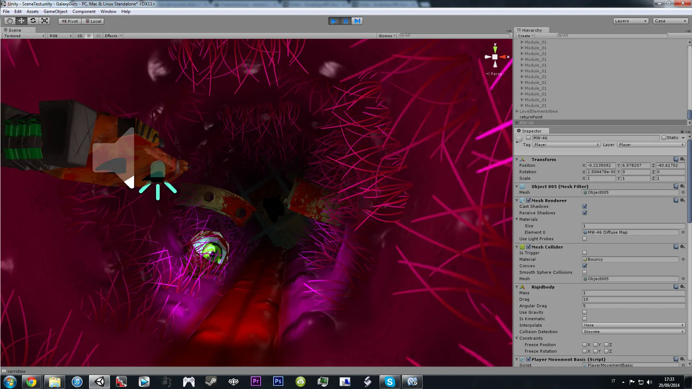Viewport: 692px width, 389px height.
Task: Select the Scale tool
Action: pos(44,21)
